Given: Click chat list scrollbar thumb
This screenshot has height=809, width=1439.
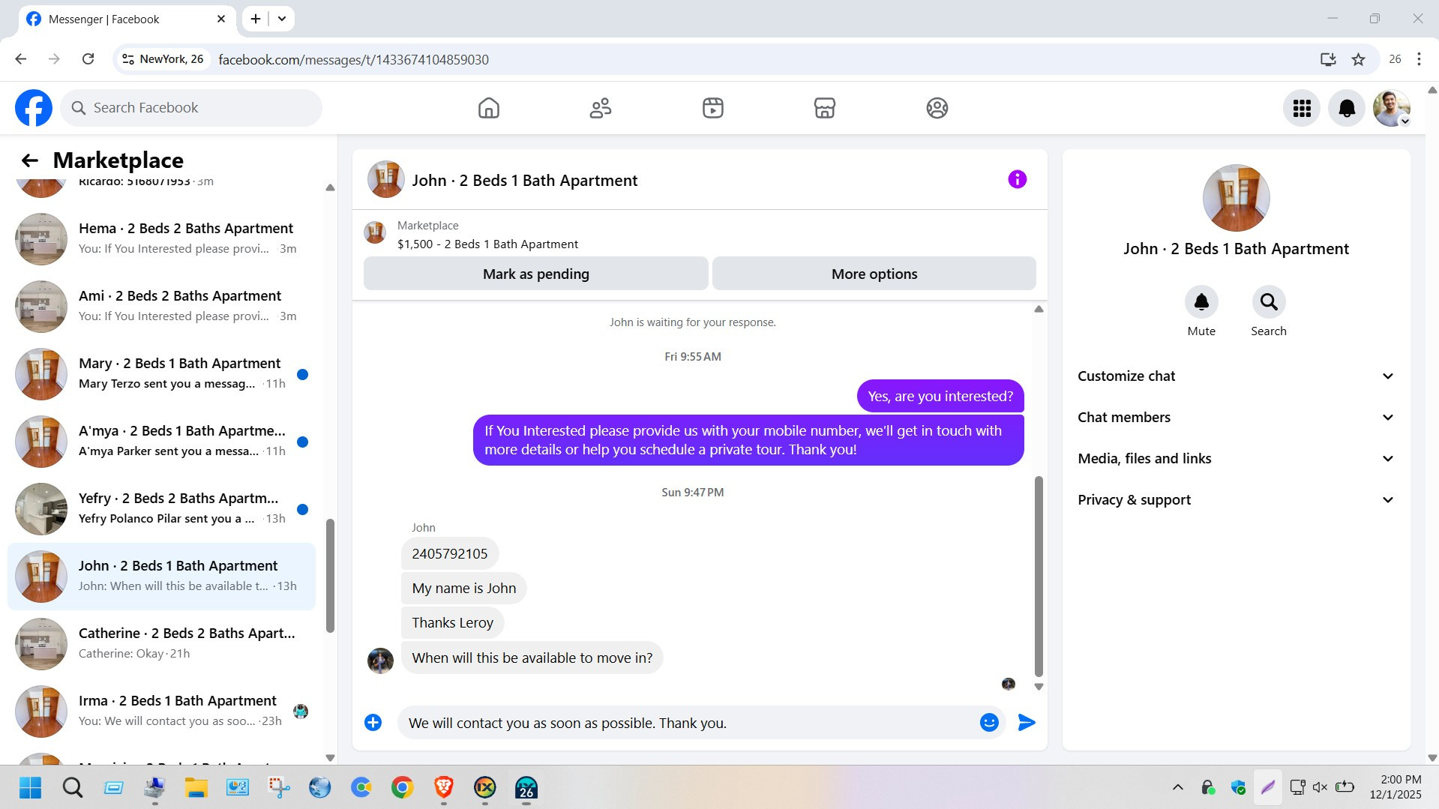Looking at the screenshot, I should pyautogui.click(x=330, y=575).
